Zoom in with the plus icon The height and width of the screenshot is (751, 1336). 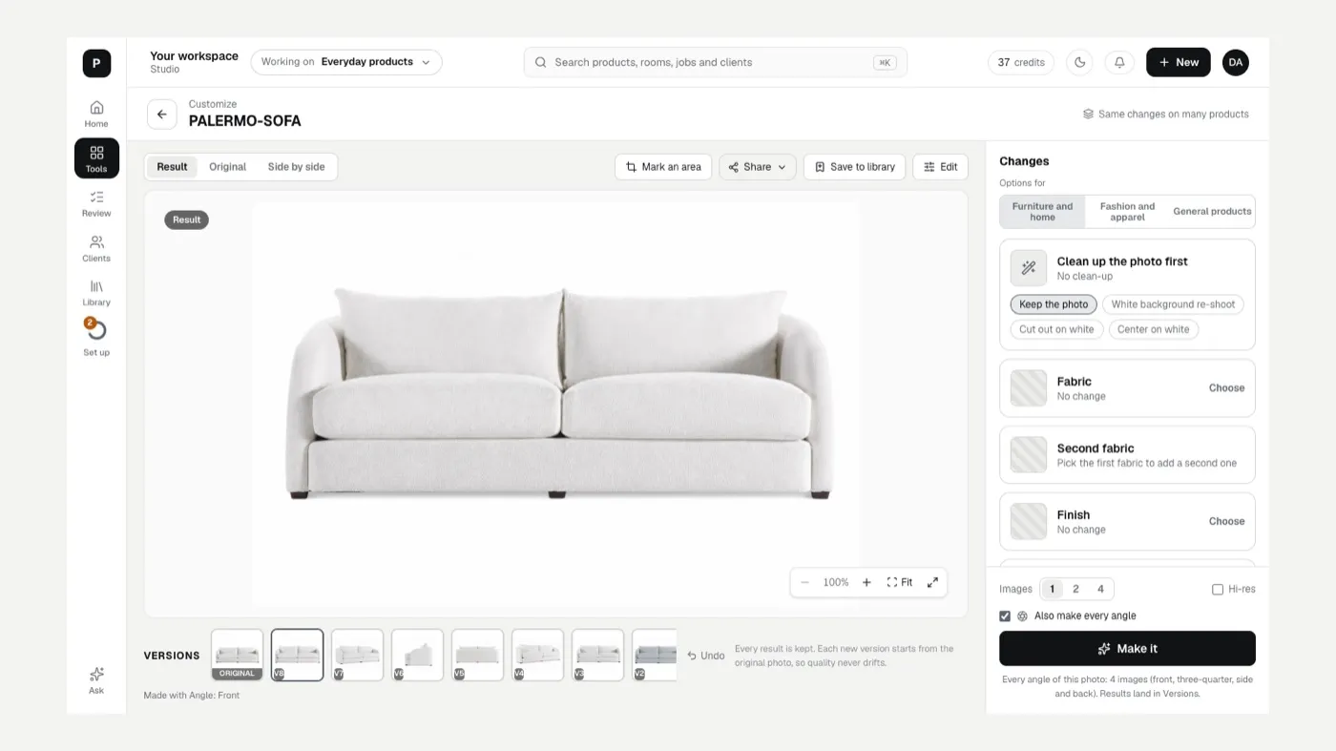(866, 582)
